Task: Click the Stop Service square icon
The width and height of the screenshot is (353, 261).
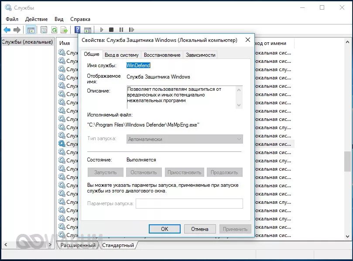Action: coord(111,30)
